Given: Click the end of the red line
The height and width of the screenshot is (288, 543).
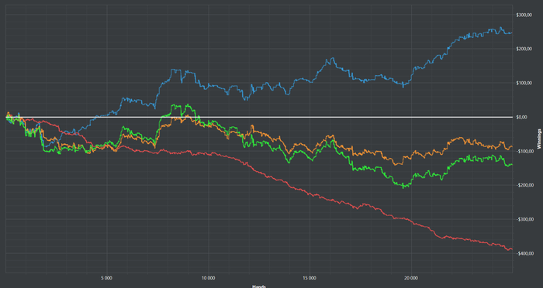Looking at the screenshot, I should pos(512,249).
